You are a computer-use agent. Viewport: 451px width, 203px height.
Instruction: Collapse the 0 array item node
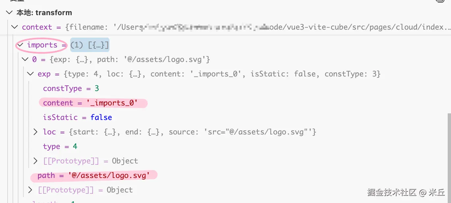click(25, 60)
